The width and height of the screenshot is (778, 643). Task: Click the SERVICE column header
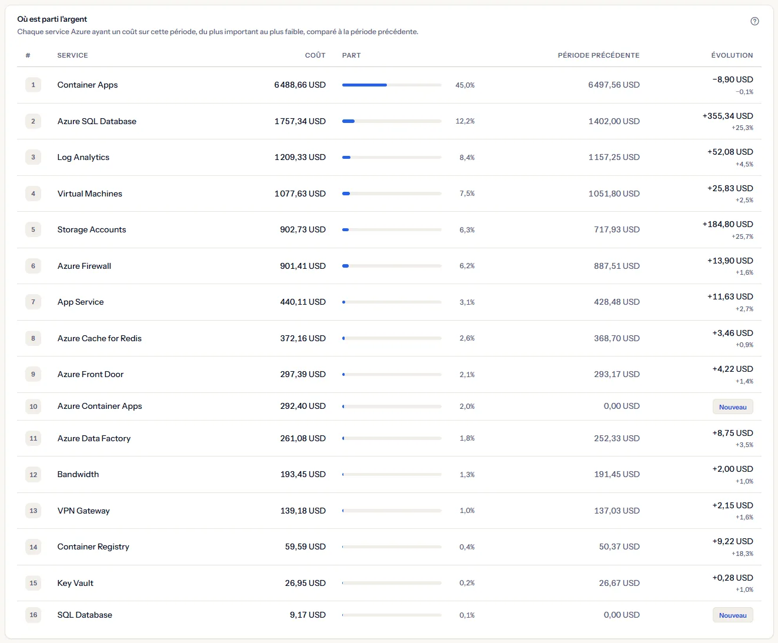pos(73,55)
